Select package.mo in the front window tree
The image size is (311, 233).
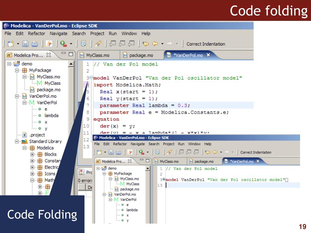click(130, 189)
